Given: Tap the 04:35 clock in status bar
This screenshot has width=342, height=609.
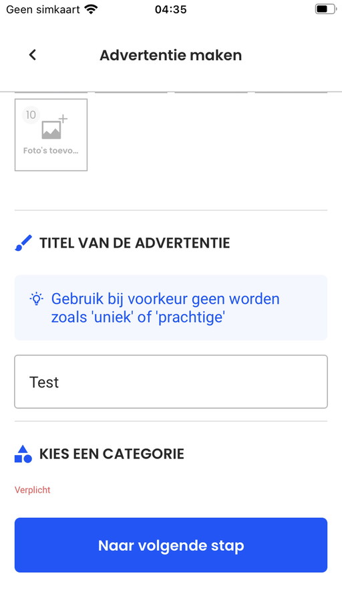Looking at the screenshot, I should point(170,9).
